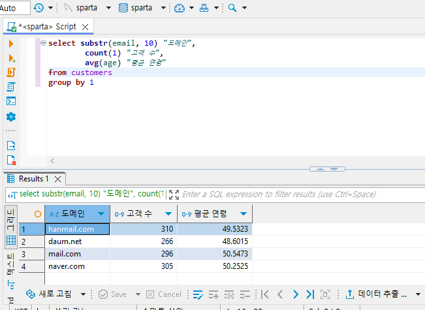This screenshot has height=310, width=425.
Task: Close the Results 1 tab
Action: pos(57,179)
